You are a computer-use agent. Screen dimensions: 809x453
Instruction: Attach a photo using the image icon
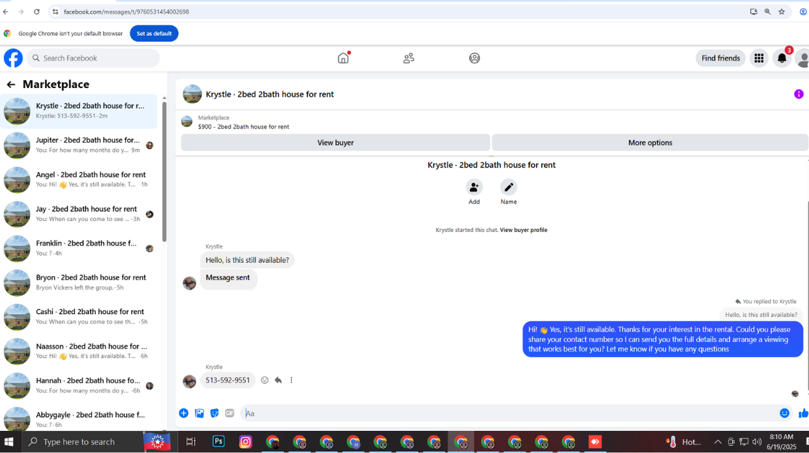pos(199,413)
